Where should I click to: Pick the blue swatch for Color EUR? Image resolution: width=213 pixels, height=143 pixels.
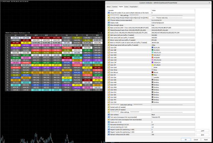[152, 48]
